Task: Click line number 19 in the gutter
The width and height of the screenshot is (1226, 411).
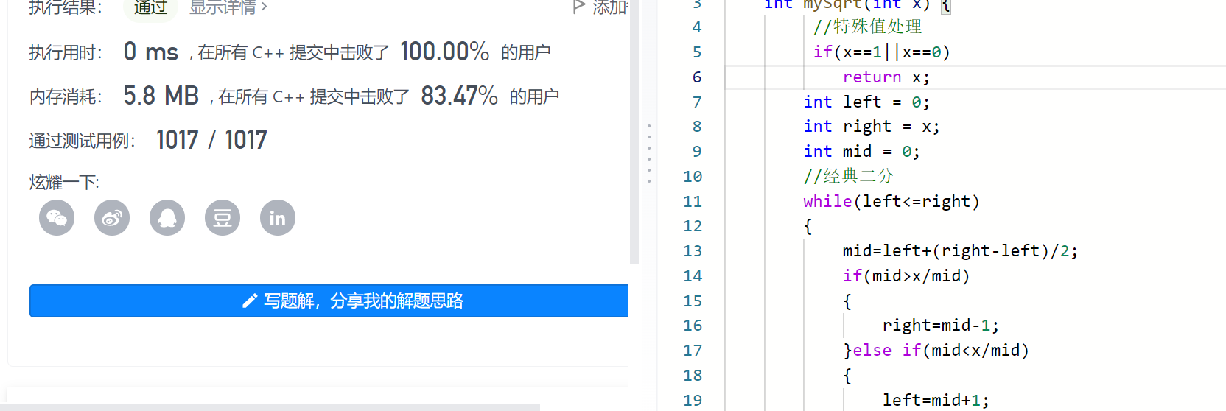Action: coord(693,401)
